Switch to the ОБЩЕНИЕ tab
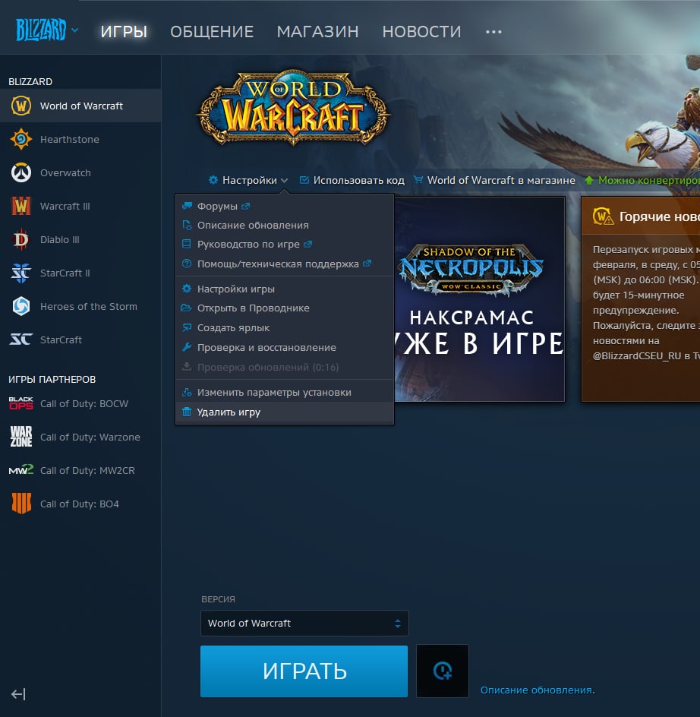Image resolution: width=700 pixels, height=717 pixels. (x=212, y=32)
